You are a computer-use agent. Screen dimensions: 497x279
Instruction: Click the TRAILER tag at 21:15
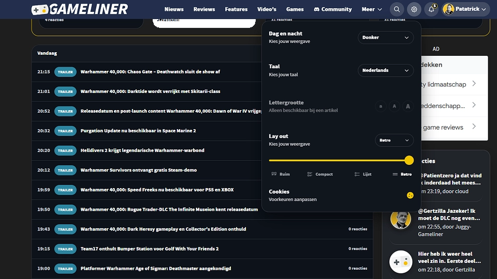point(65,72)
